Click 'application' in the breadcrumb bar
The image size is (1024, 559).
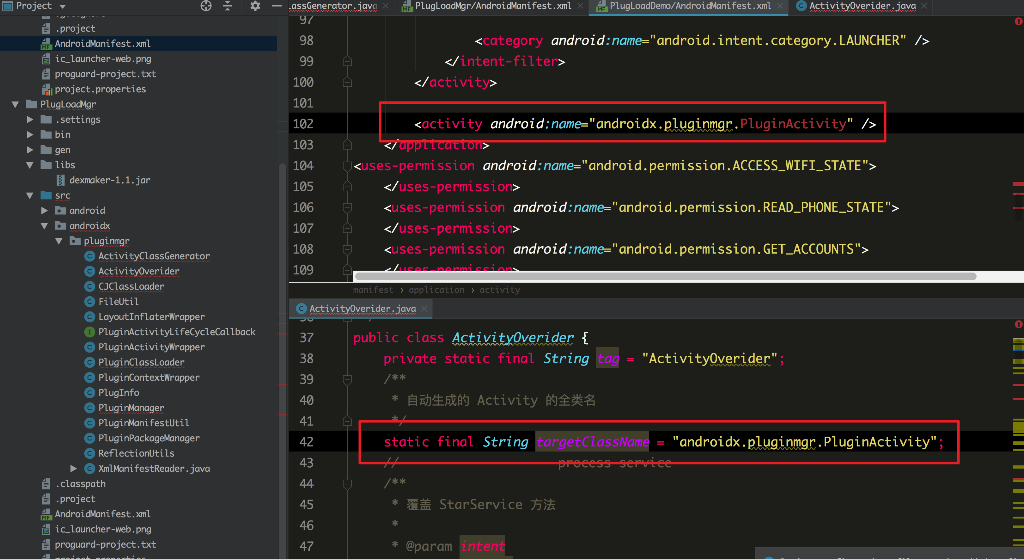(436, 290)
